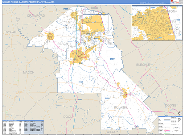Select the yellow city area at ZIP 31030
Image resolution: width=185 pixels, height=135 pixels.
[x=50, y=36]
